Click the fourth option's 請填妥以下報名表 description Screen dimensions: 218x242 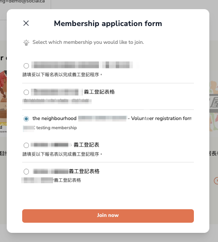coord(62,154)
